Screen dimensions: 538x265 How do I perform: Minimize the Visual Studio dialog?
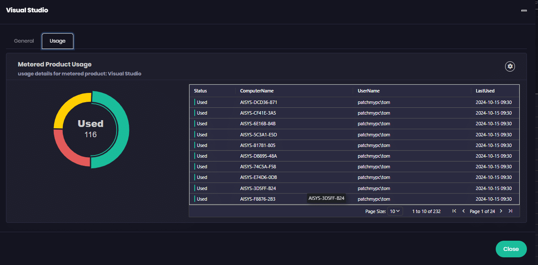coord(524,10)
